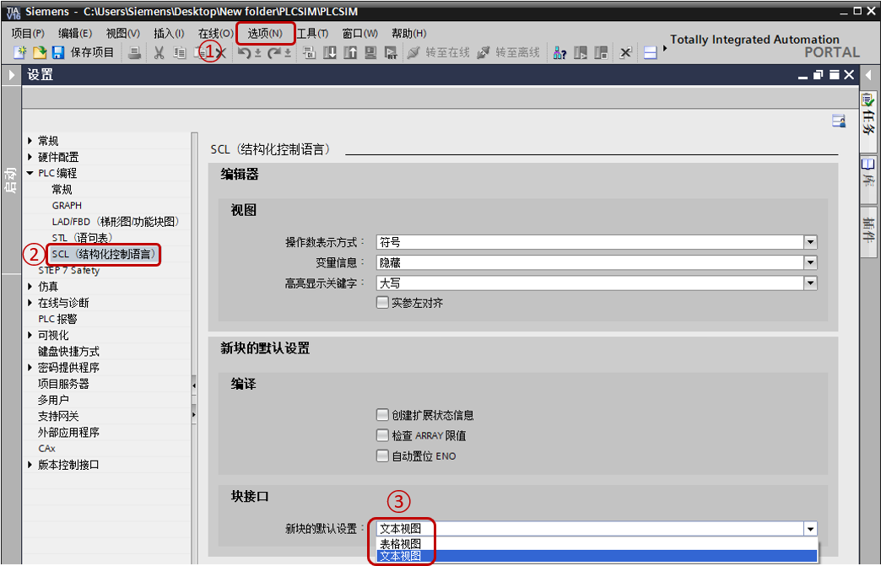Viewport: 881px width, 566px height.
Task: Open the 视图(V) menu
Action: pyautogui.click(x=123, y=34)
